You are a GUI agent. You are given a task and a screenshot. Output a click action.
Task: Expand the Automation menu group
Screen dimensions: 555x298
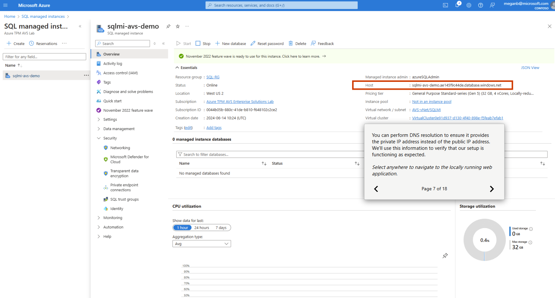pos(110,227)
